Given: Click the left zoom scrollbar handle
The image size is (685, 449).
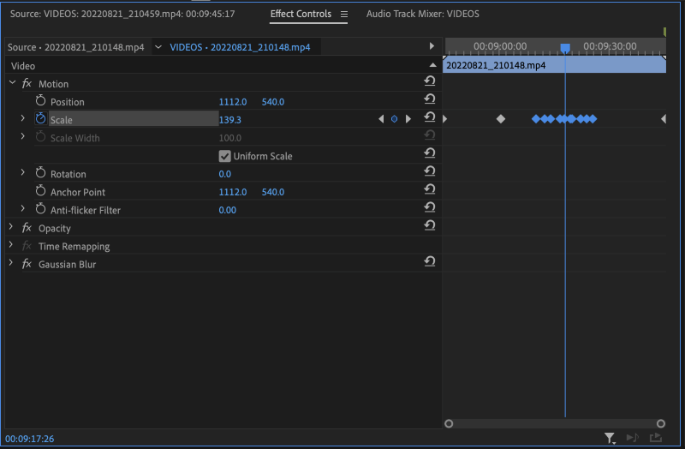Looking at the screenshot, I should point(449,423).
